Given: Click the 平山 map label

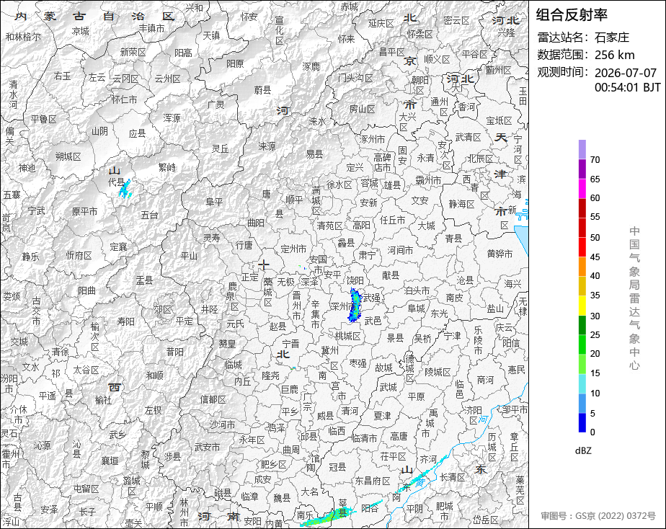Looking at the screenshot, I should click(x=189, y=256).
